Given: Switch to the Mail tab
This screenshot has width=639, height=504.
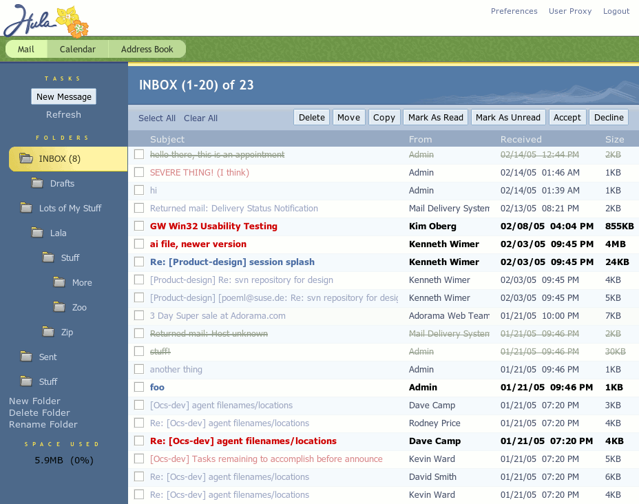Looking at the screenshot, I should point(26,50).
